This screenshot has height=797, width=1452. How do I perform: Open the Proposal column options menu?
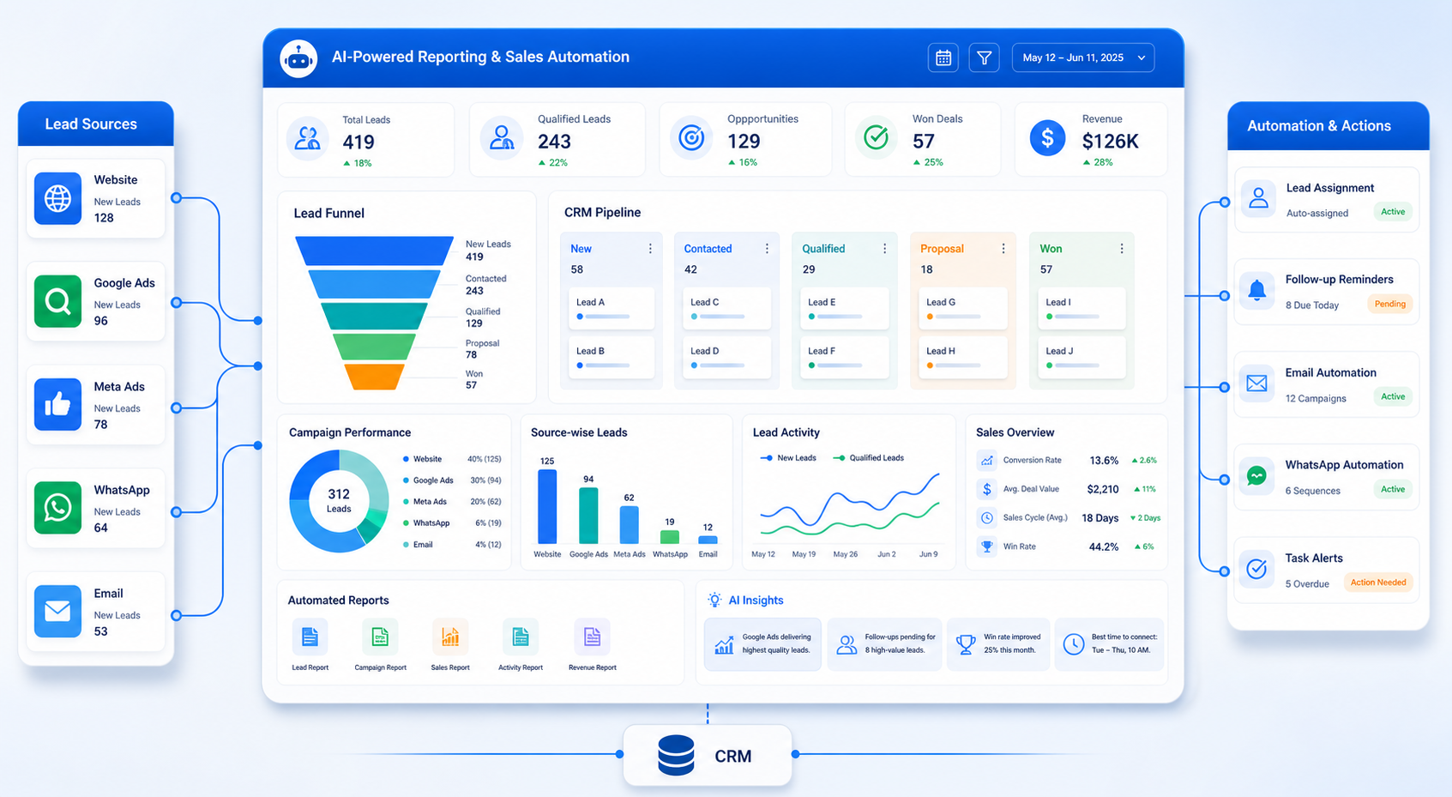pos(1003,249)
